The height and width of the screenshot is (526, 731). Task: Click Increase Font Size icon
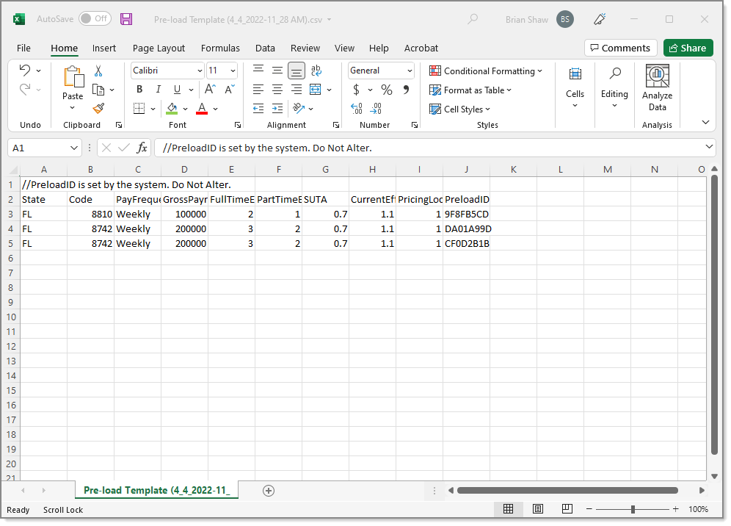[210, 90]
